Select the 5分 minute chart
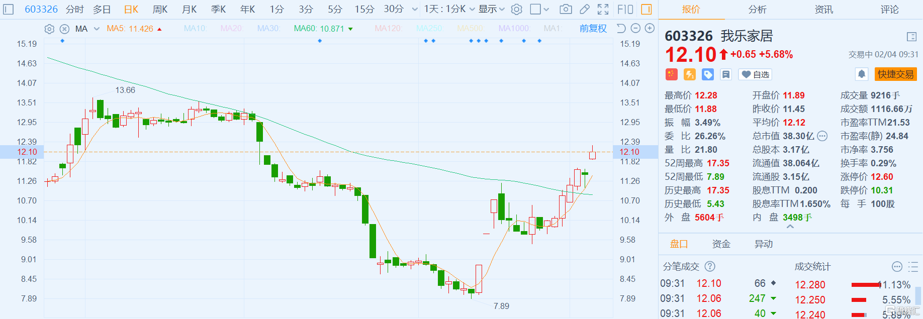923x319 pixels. click(x=335, y=9)
